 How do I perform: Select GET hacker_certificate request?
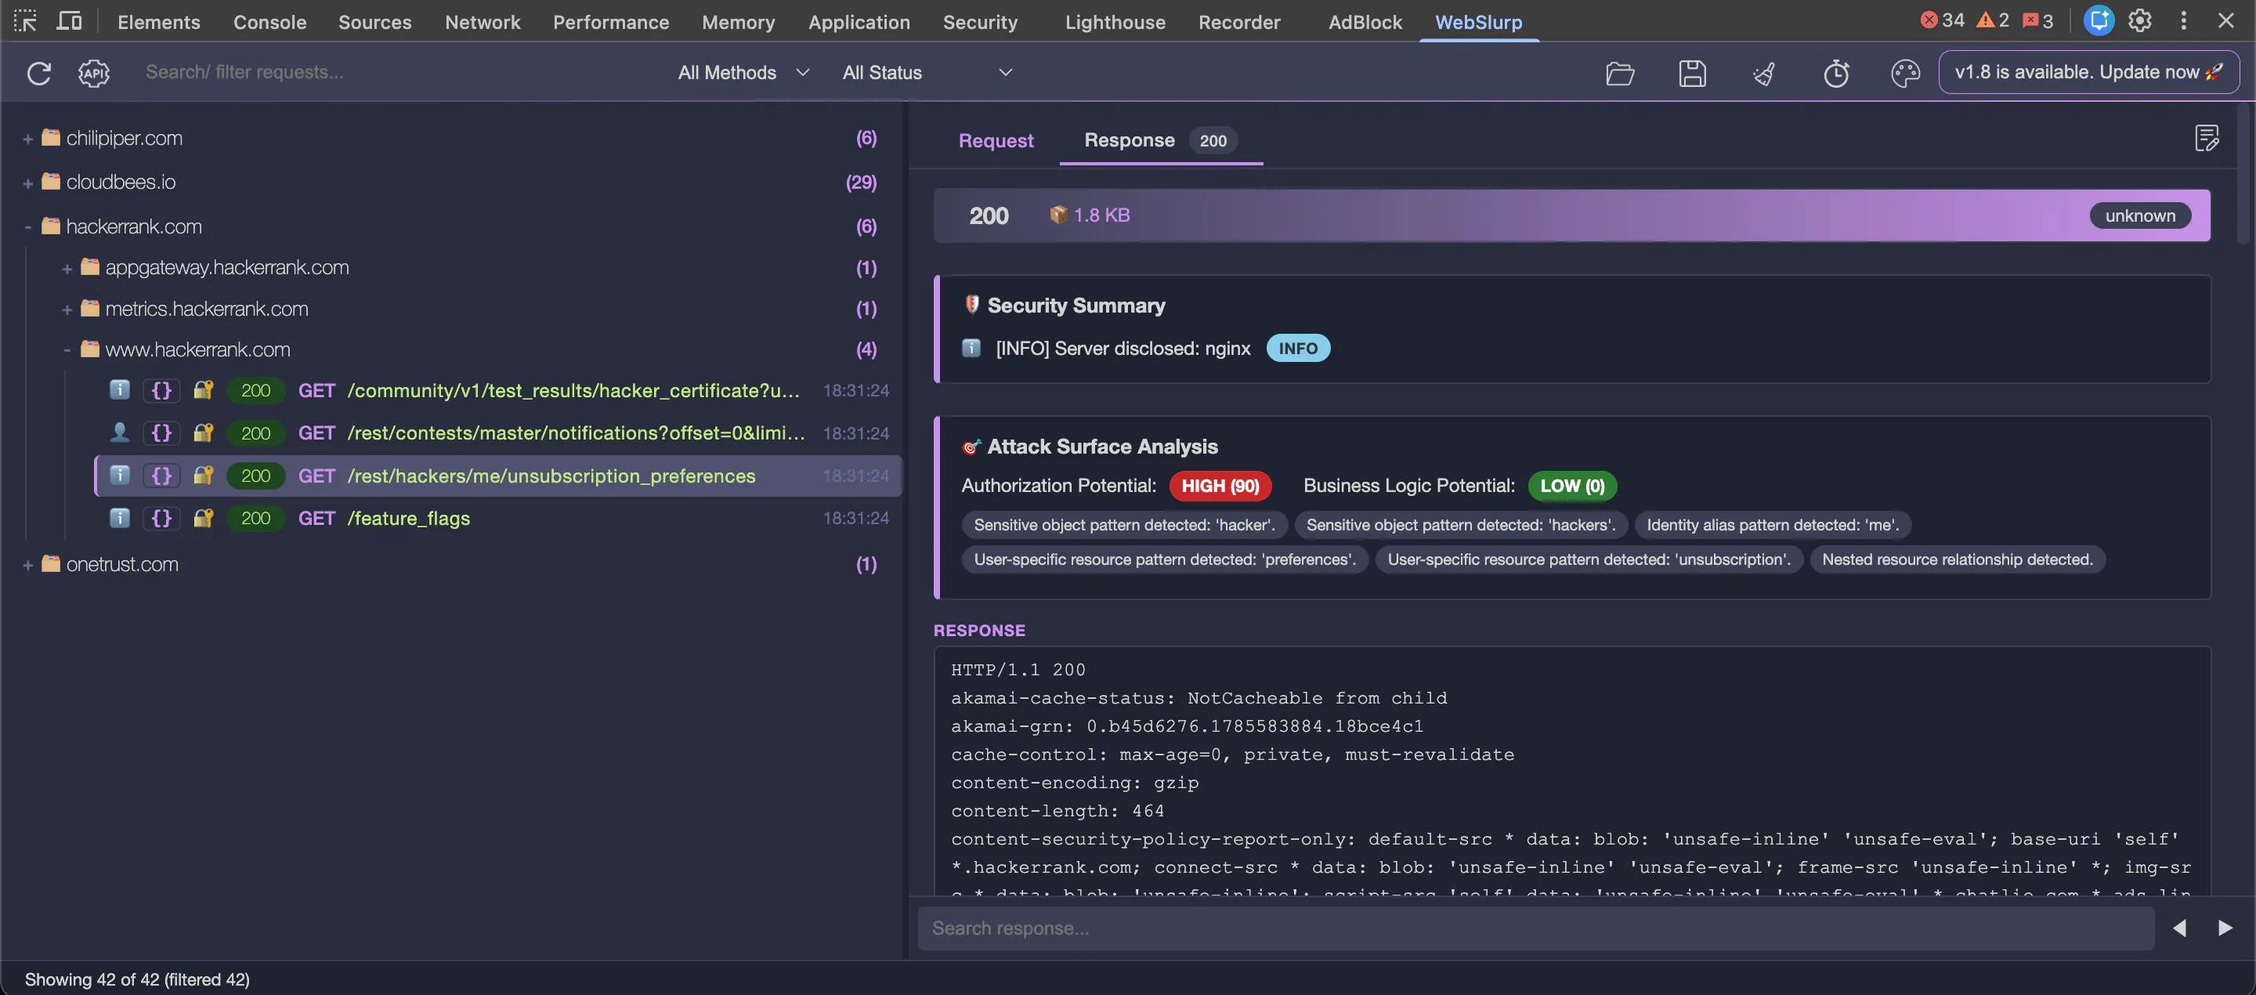click(498, 389)
